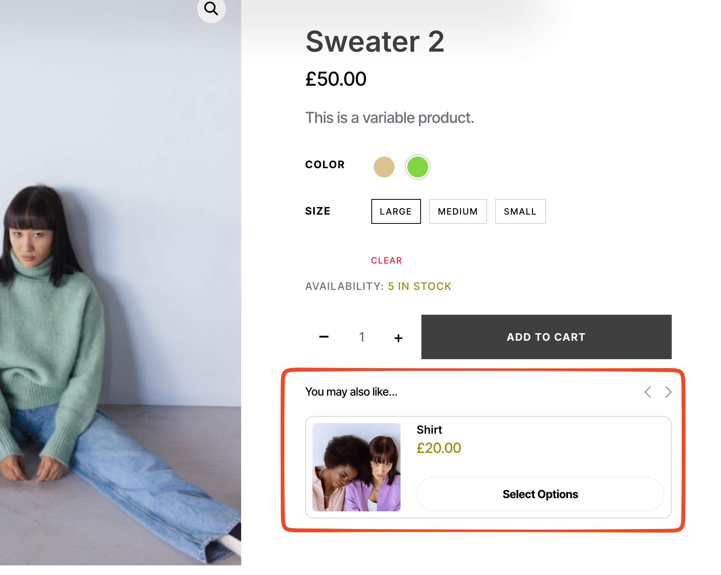
Task: Click Select Options for the Shirt
Action: (x=540, y=494)
